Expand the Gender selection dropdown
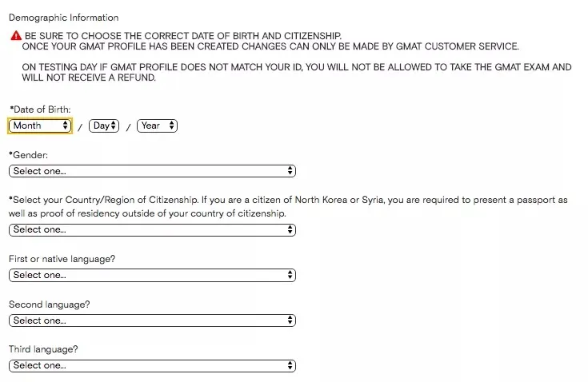 click(152, 171)
